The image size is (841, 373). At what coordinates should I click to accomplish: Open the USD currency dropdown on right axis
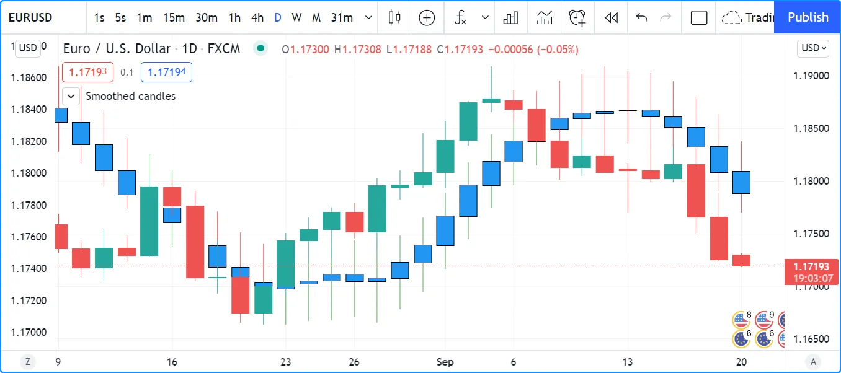(x=814, y=48)
